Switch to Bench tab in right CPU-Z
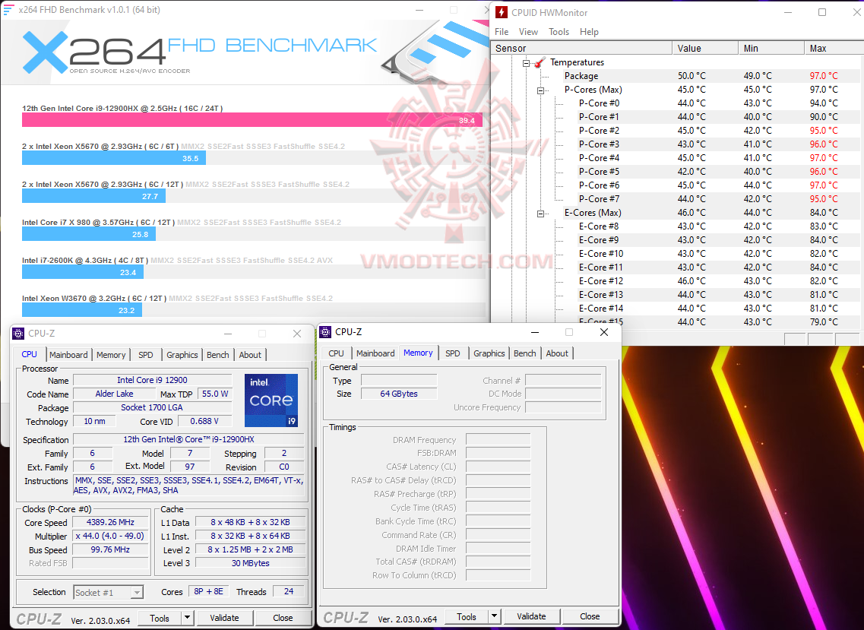Screen dimensions: 864x630 coord(524,353)
